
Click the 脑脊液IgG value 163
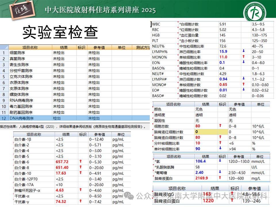(x=207, y=194)
